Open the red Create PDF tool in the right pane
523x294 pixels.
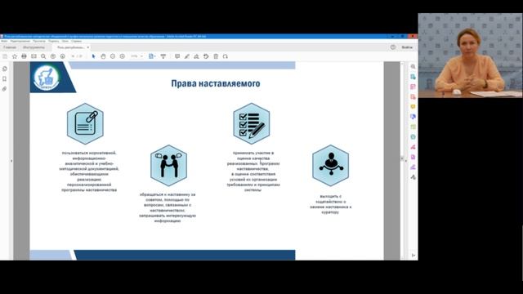[413, 96]
